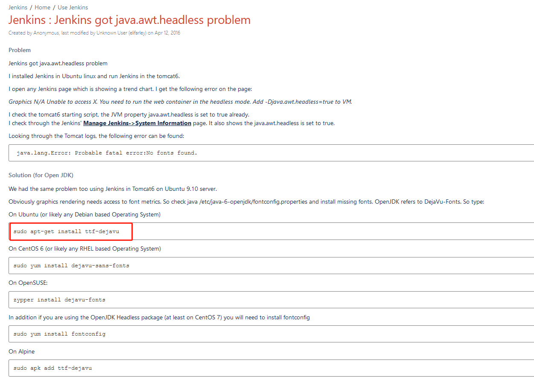Click the 'Problem' section heading
Image resolution: width=534 pixels, height=377 pixels.
[x=20, y=50]
